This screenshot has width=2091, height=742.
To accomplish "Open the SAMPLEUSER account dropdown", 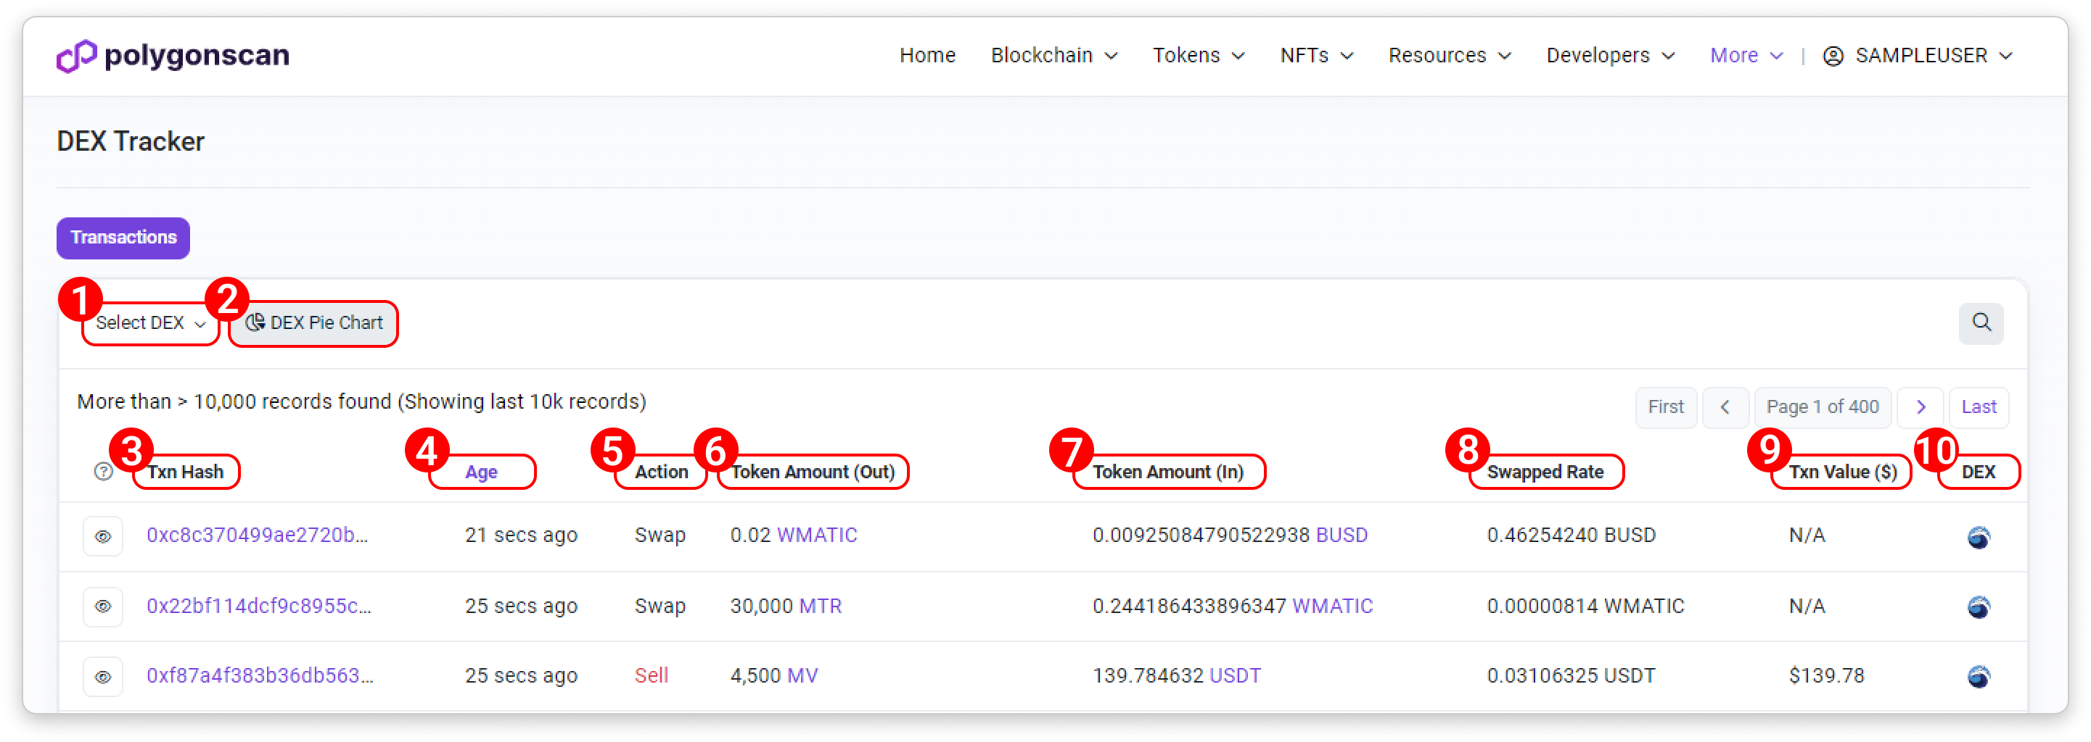I will 1919,56.
